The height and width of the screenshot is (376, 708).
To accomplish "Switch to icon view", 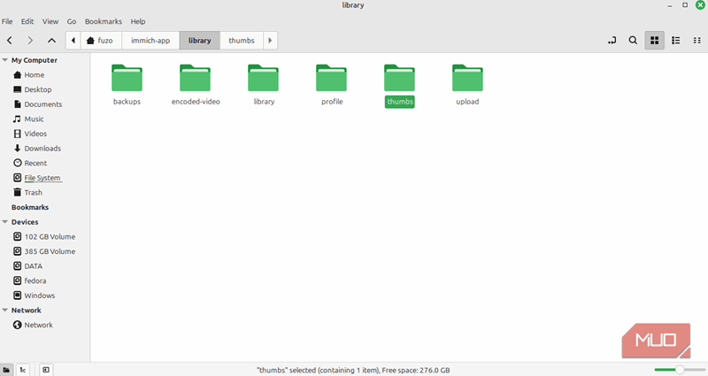I will 654,40.
